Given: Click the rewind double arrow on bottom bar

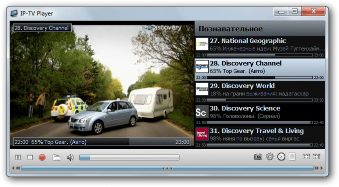Looking at the screenshot, I should pyautogui.click(x=18, y=168).
